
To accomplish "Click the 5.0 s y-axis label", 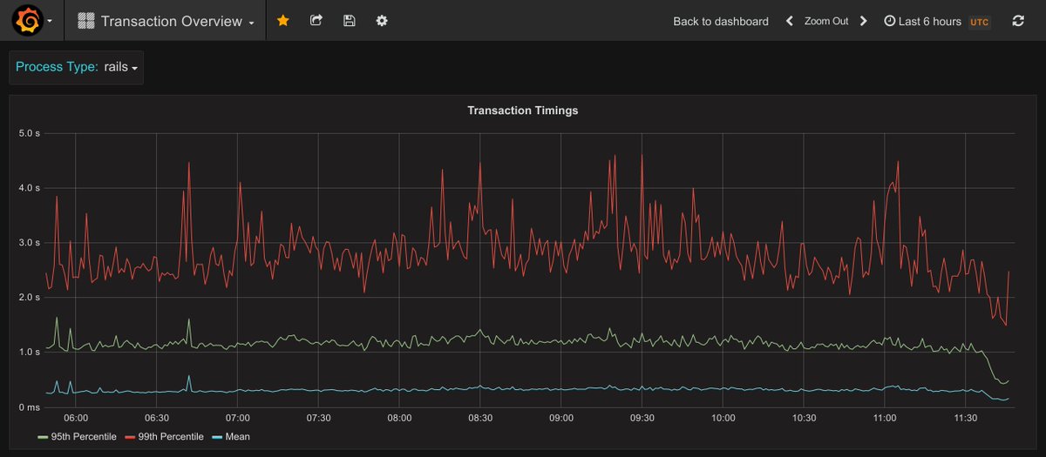I will (30, 133).
